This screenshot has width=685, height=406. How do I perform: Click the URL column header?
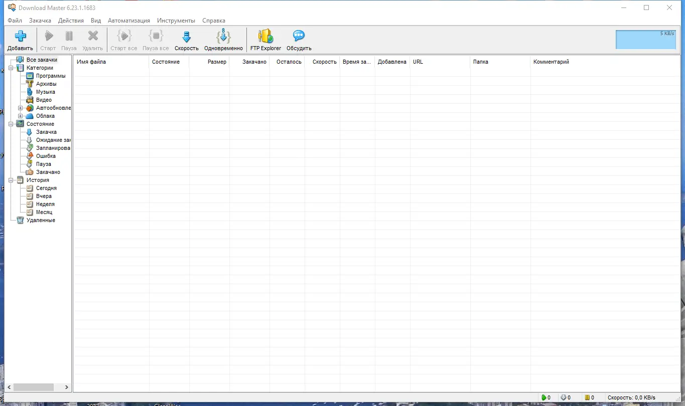[x=440, y=62]
